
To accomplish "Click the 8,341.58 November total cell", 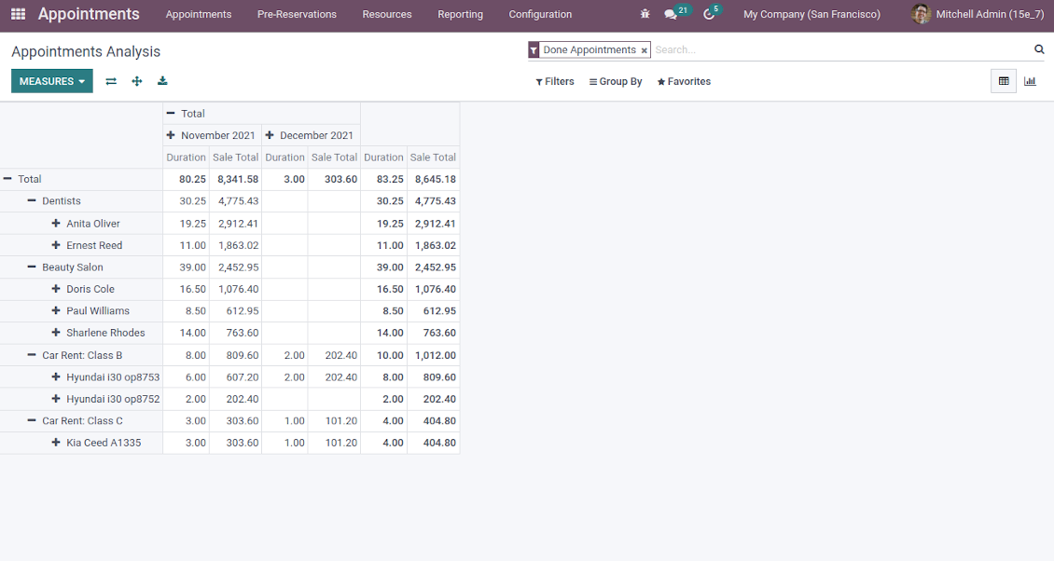I will tap(236, 179).
